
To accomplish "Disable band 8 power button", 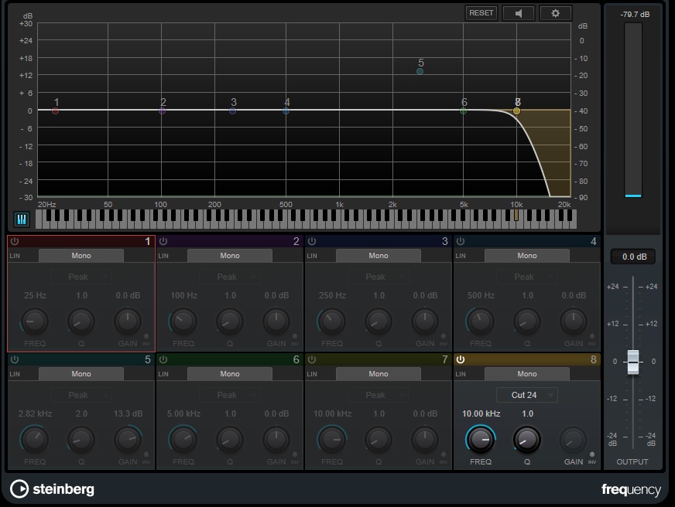I will [x=460, y=359].
